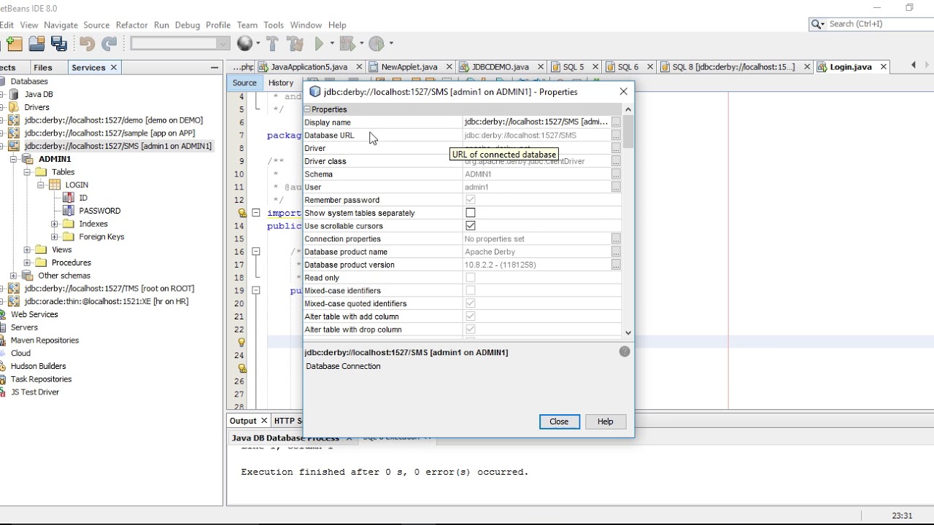Click the editor tabs scroll-left arrow
The height and width of the screenshot is (525, 934).
click(913, 66)
